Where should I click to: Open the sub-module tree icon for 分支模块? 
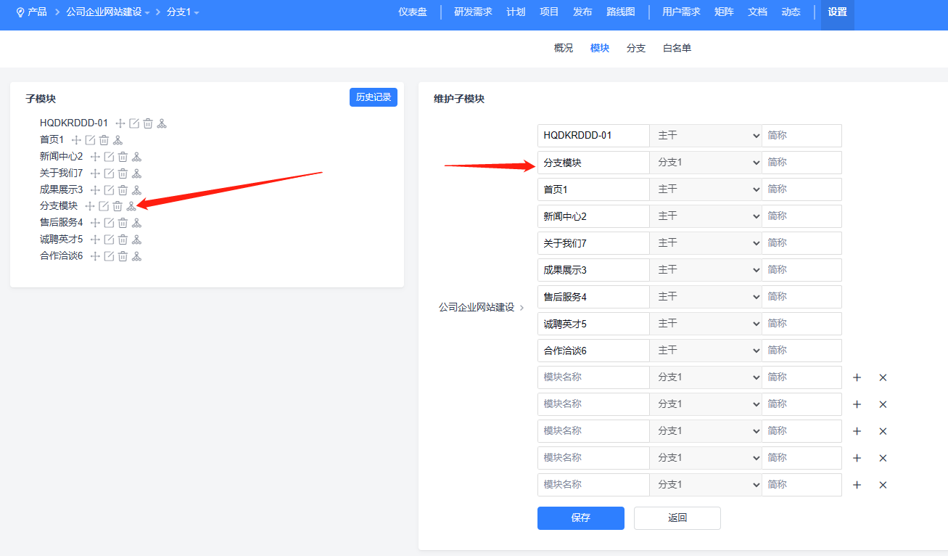tap(131, 206)
